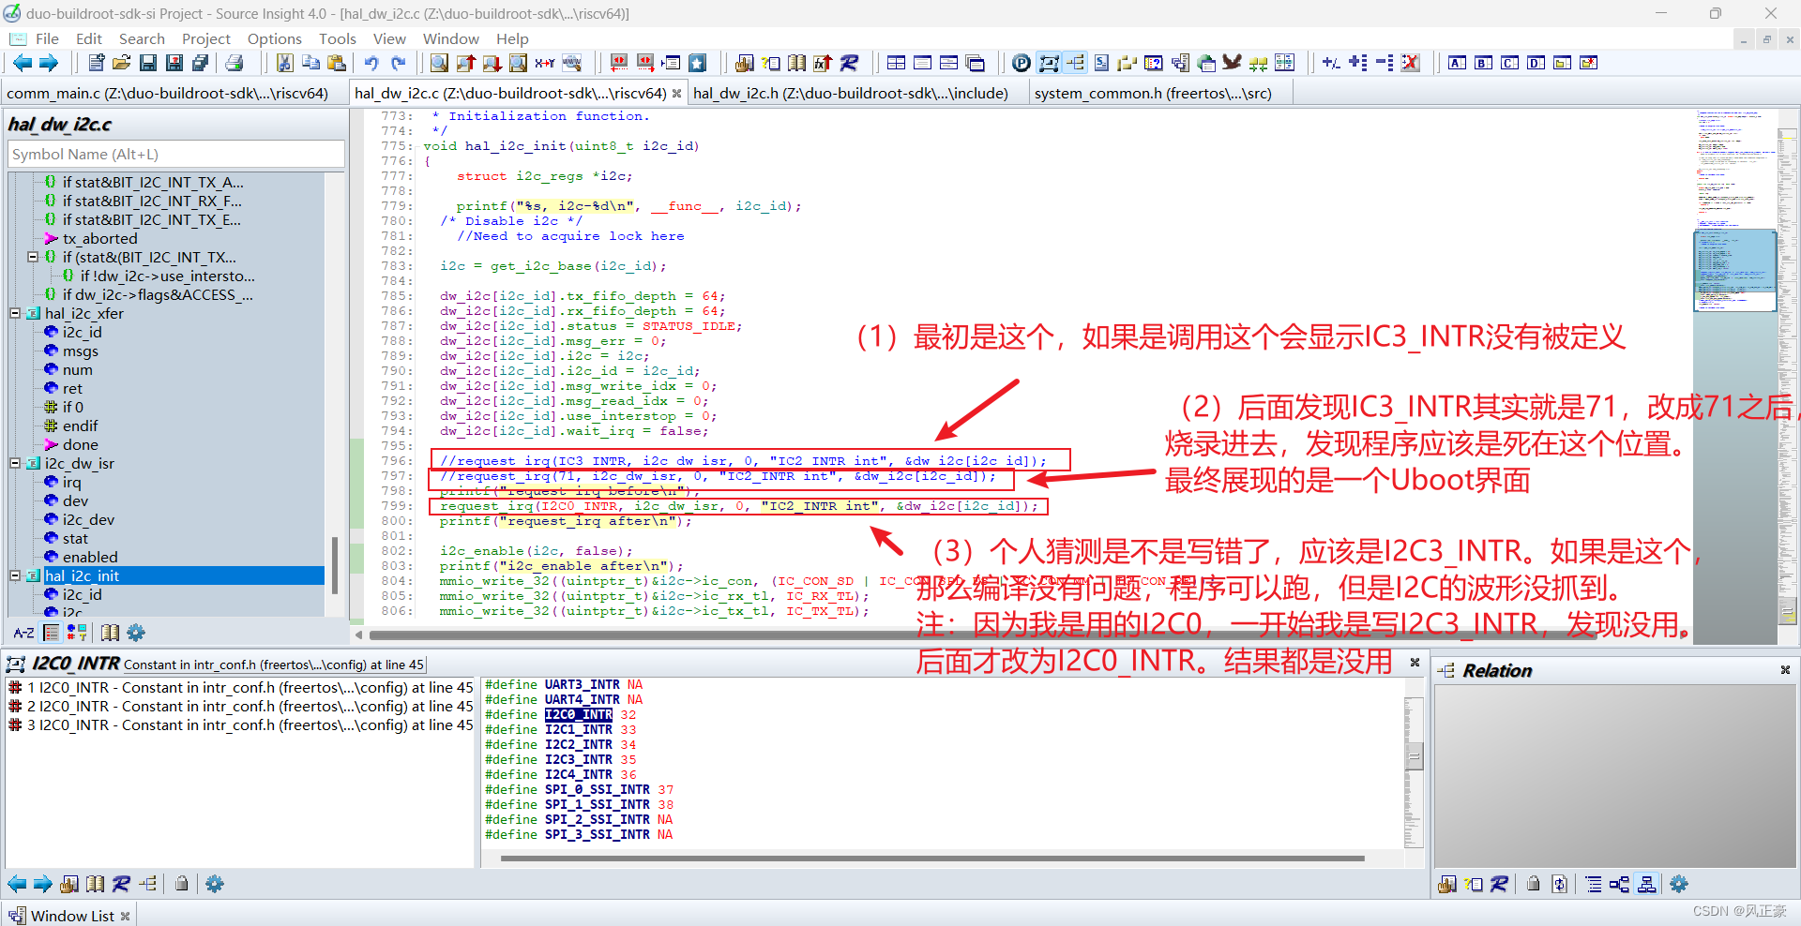The width and height of the screenshot is (1801, 926).
Task: Open Project window with the P icon
Action: click(x=1022, y=63)
